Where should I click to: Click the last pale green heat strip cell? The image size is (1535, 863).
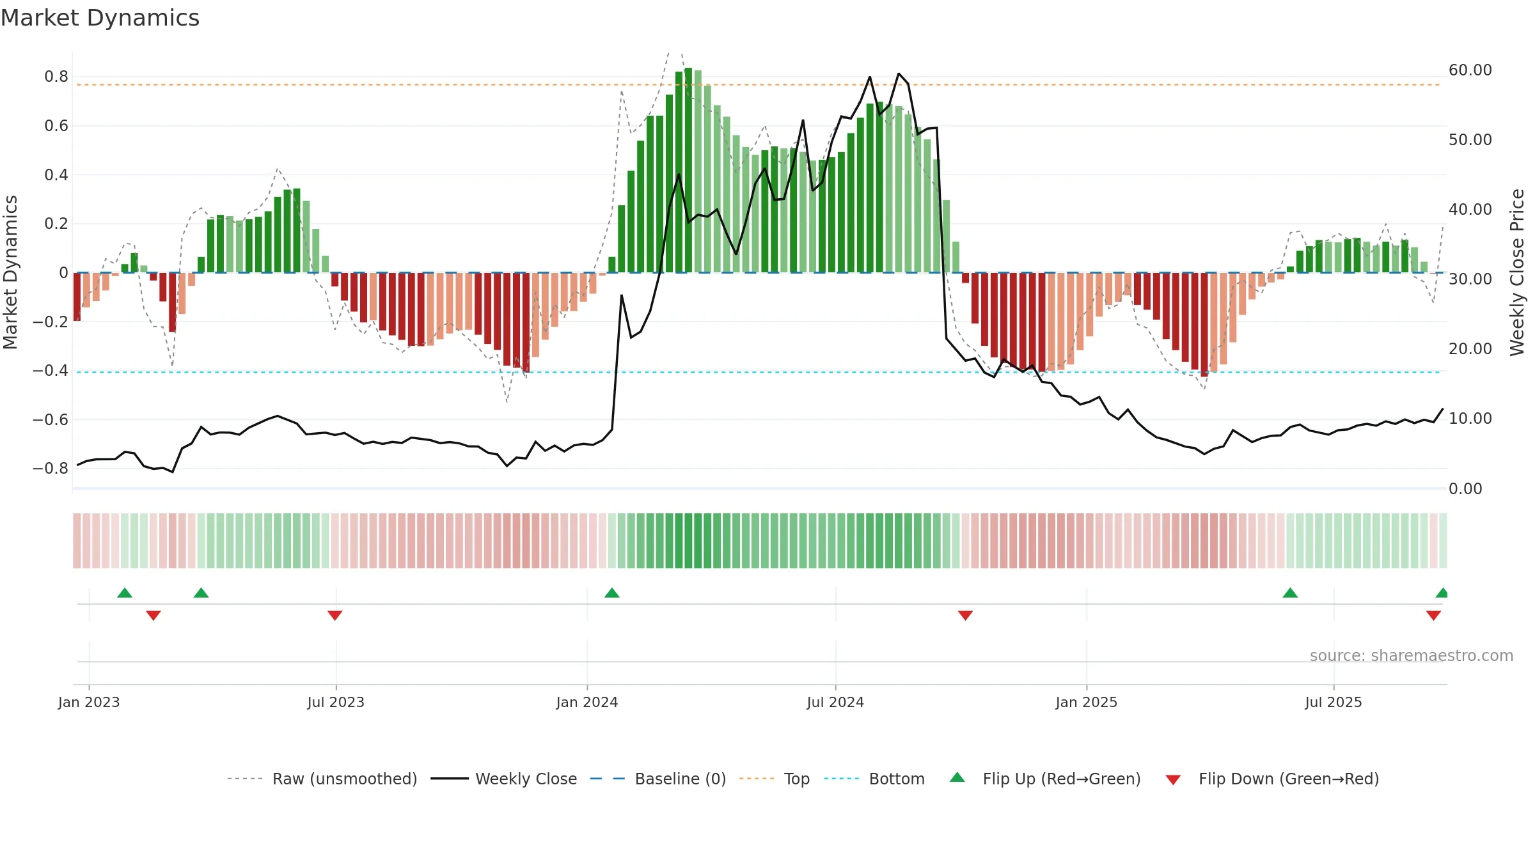pyautogui.click(x=1443, y=541)
